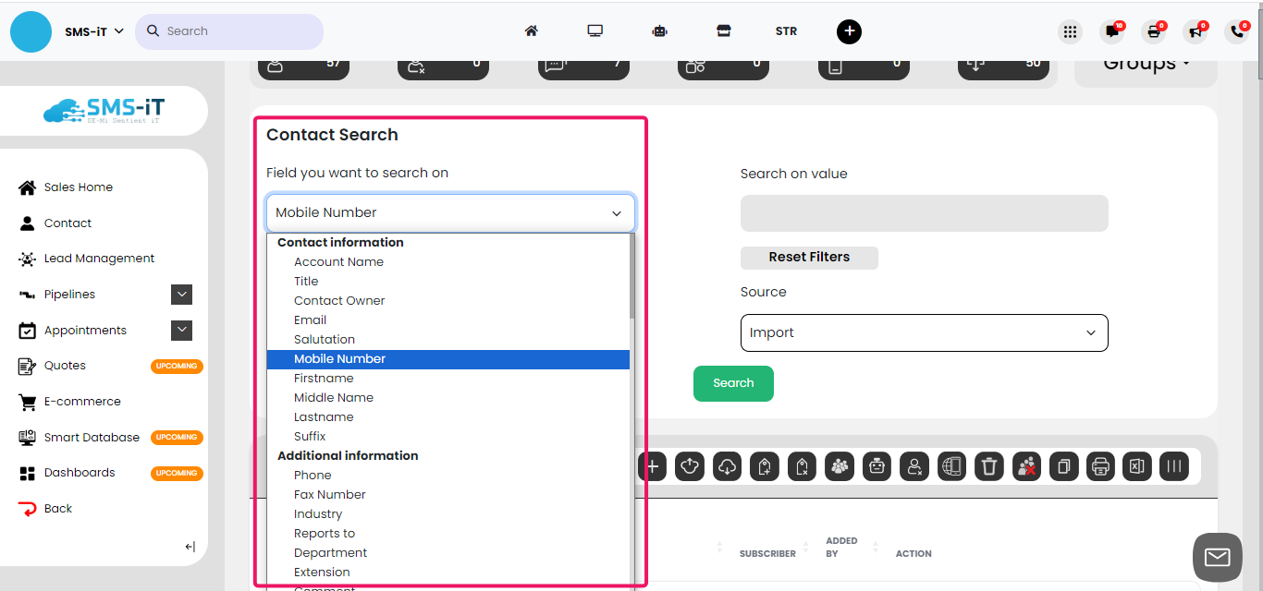Duplicate contacts with the copy icon
Image resolution: width=1263 pixels, height=591 pixels.
point(1063,466)
